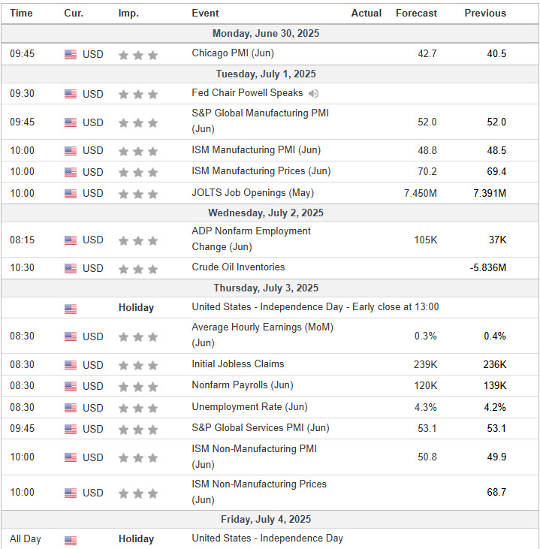Click the Monday, June 30, 2025 date header
This screenshot has height=549, width=540.
pyautogui.click(x=266, y=33)
